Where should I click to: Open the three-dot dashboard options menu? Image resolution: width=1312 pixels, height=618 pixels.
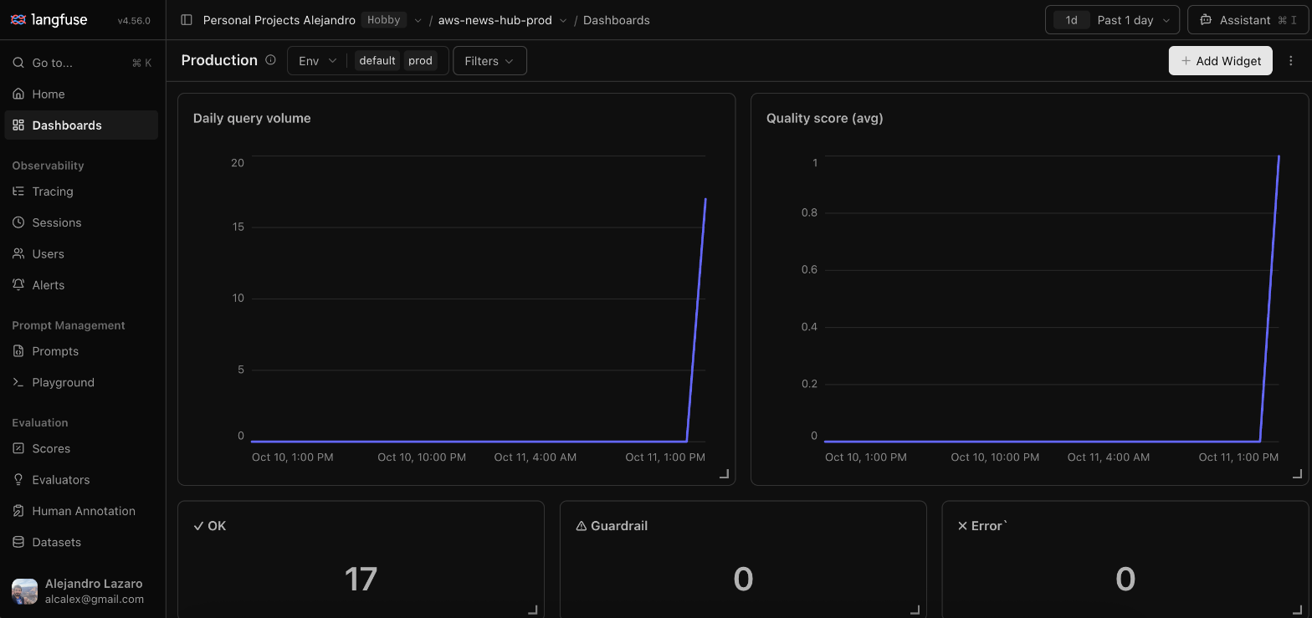[1291, 61]
